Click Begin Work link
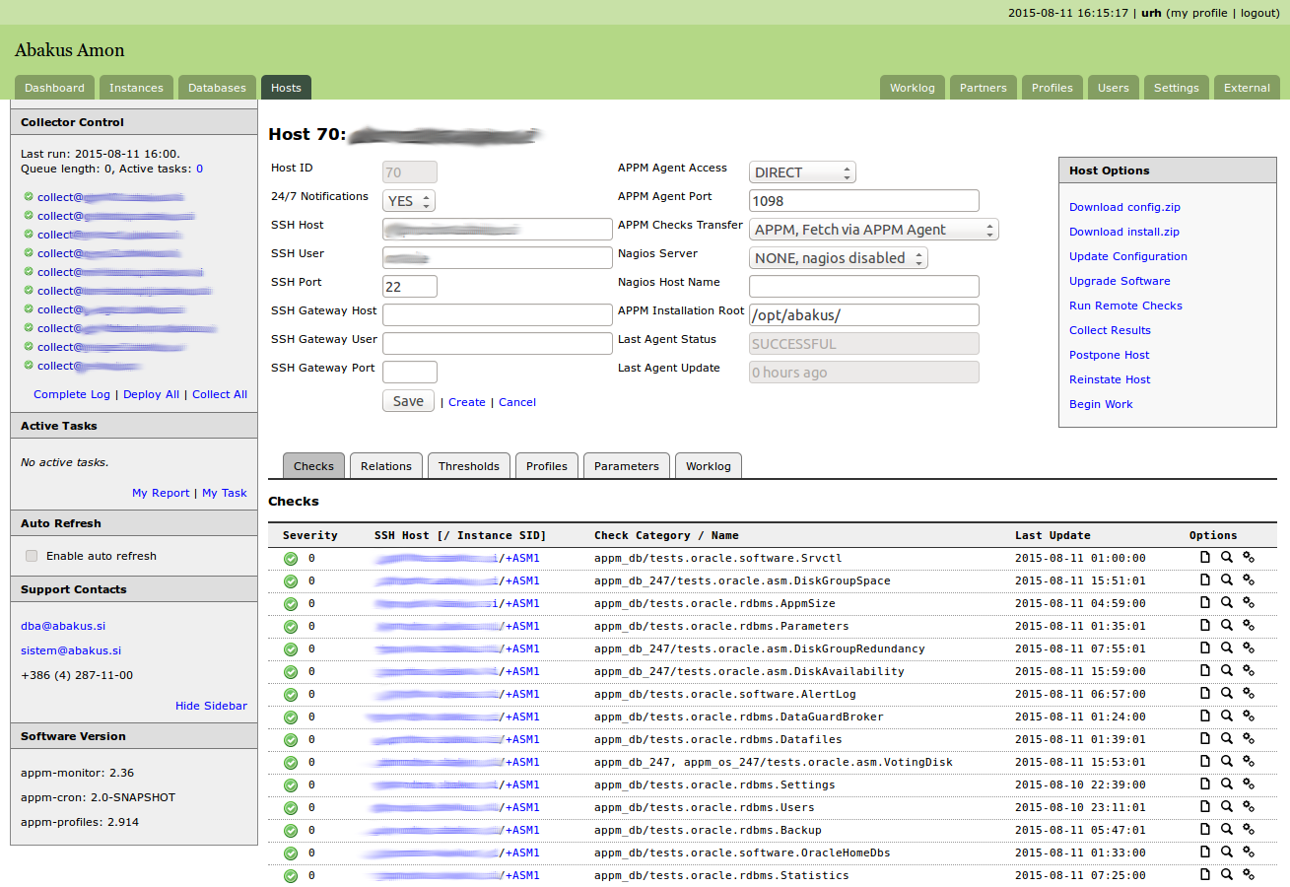The image size is (1290, 887). pyautogui.click(x=1101, y=404)
